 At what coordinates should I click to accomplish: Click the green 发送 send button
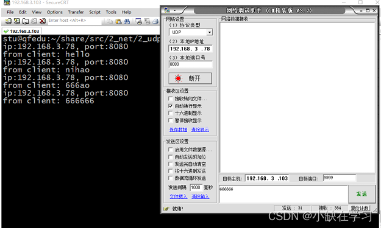[x=362, y=194]
